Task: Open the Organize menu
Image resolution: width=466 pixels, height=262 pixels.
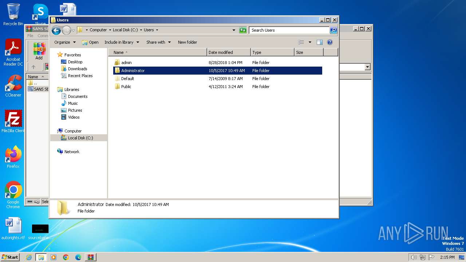Action: pyautogui.click(x=65, y=42)
